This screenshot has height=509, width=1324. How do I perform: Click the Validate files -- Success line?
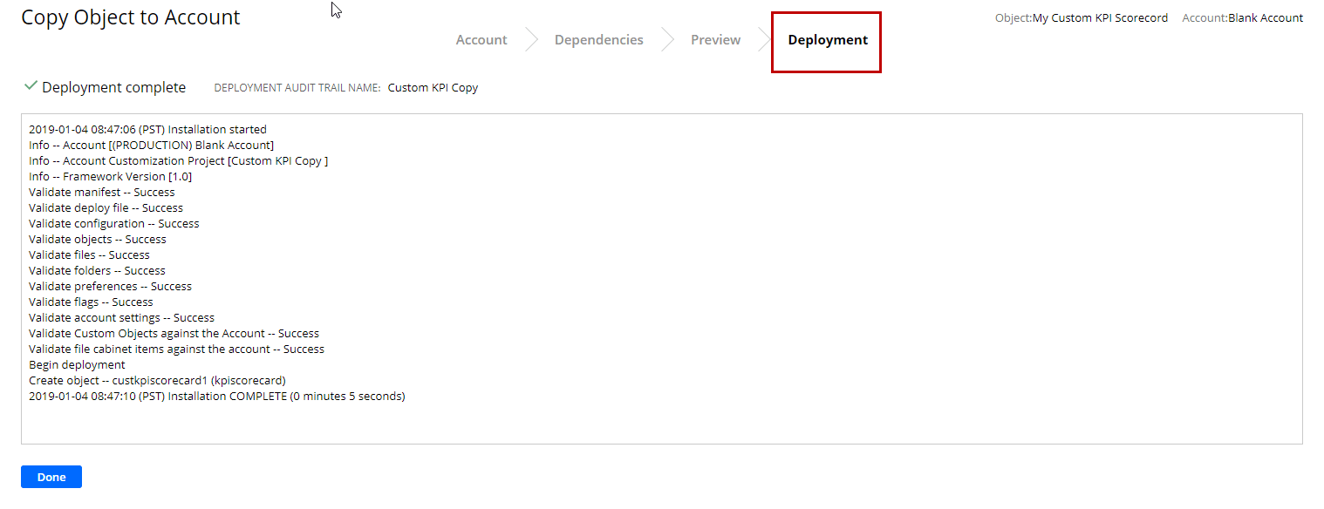point(89,255)
